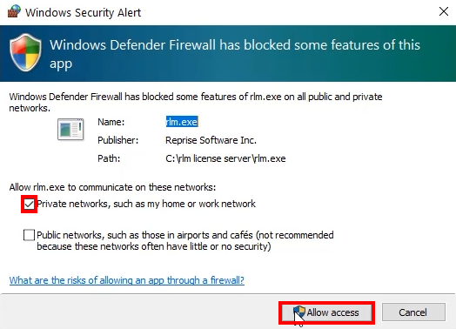Click the UAC shield on Allow access button
The height and width of the screenshot is (329, 456).
(299, 312)
